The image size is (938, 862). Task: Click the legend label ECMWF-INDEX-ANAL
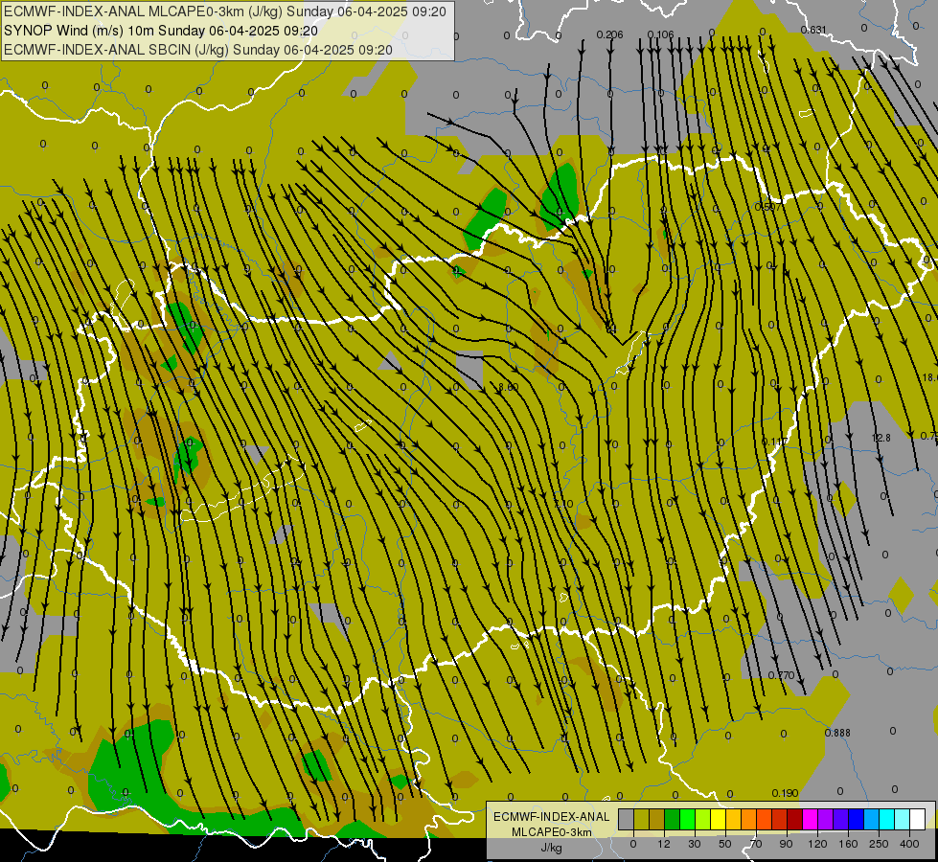click(551, 817)
